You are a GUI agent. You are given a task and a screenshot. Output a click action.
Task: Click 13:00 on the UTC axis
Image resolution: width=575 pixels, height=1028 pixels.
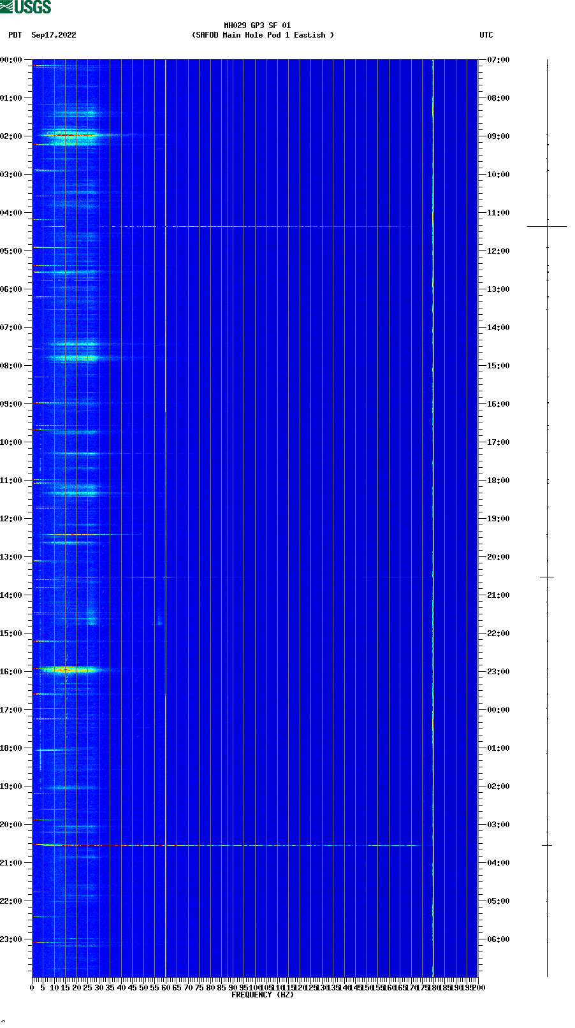[499, 289]
